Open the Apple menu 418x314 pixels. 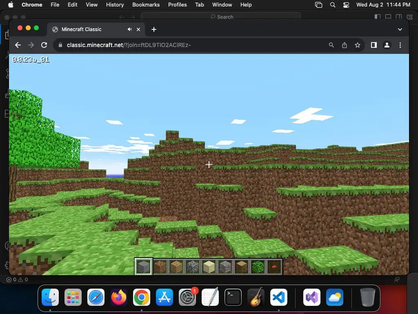11,5
